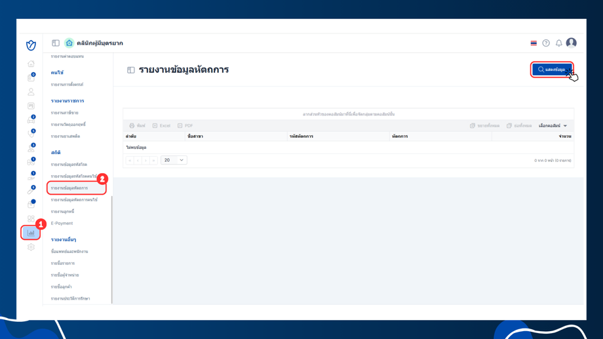The width and height of the screenshot is (603, 339).
Task: Click the สถิติ section heading
Action: click(56, 152)
